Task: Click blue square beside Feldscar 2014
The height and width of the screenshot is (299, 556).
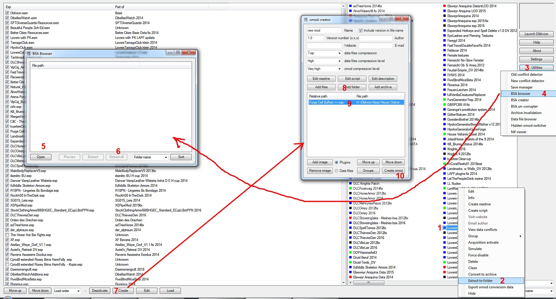Action: click(x=445, y=50)
